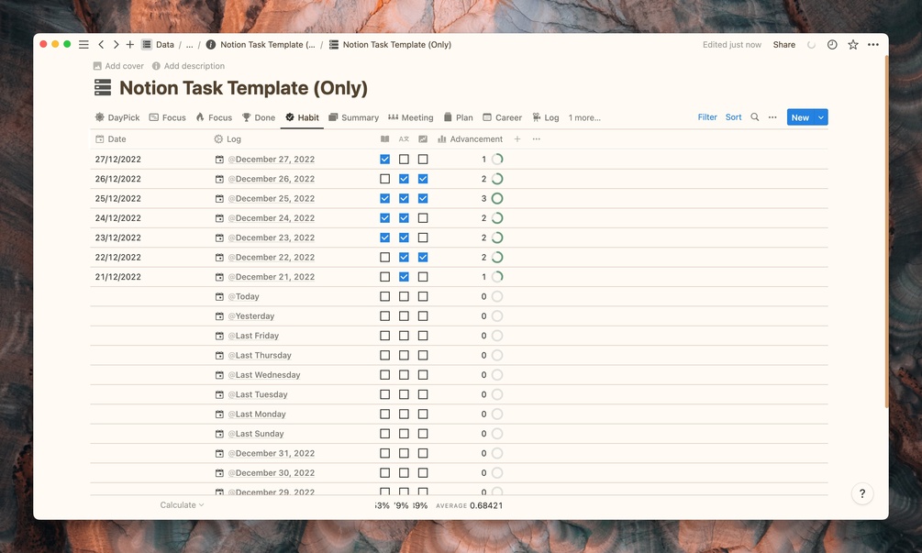Click the page vertical scrollbar
The width and height of the screenshot is (922, 553).
click(x=886, y=232)
